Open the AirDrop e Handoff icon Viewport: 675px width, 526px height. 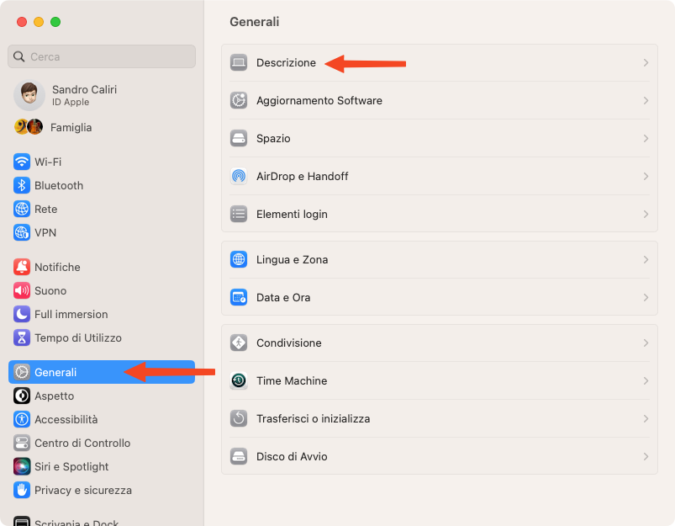(x=239, y=177)
